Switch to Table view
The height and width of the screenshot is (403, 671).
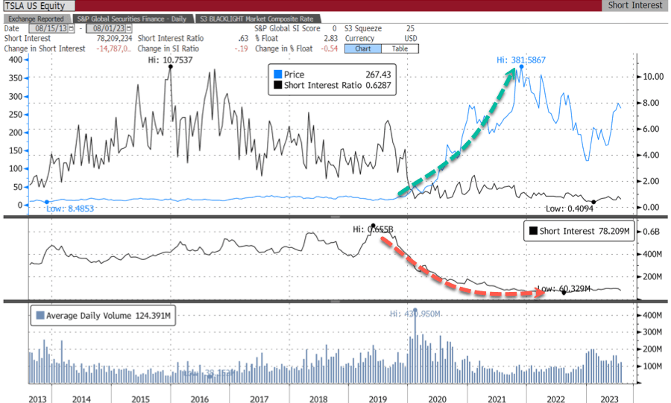(400, 48)
